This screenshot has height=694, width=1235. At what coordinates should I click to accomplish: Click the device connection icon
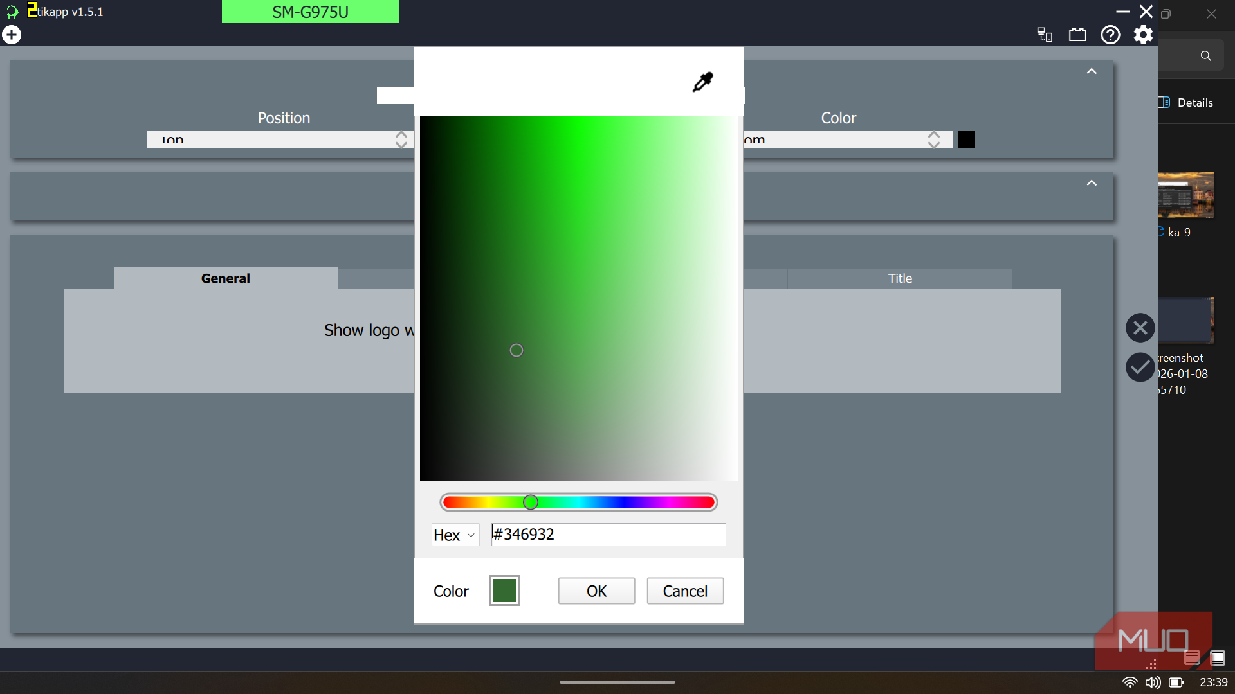[x=1045, y=35]
